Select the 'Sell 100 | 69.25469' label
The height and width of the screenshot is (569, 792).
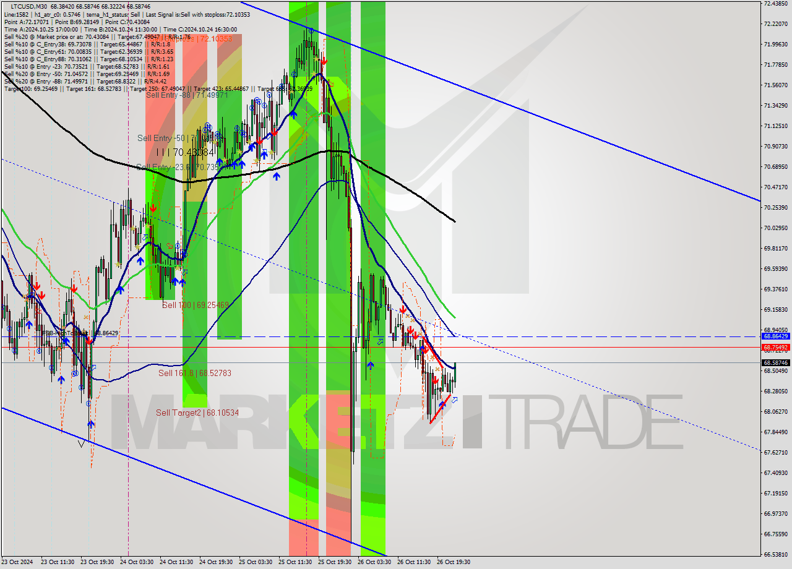click(196, 305)
